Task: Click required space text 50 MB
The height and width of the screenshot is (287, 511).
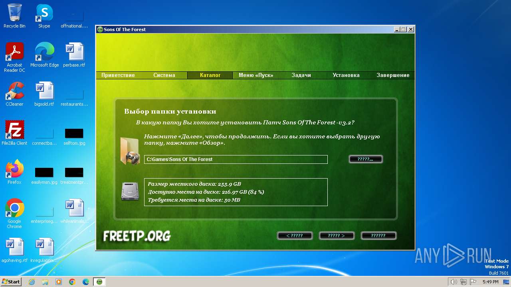Action: pos(194,200)
